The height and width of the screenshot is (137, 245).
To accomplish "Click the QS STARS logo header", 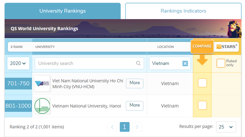I will point(227,46).
